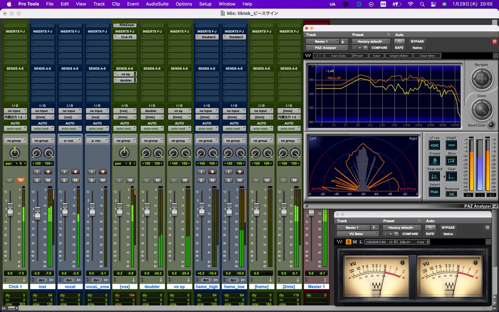
Task: Open PAZ Analyzer automation enable window icon
Action: [399, 41]
